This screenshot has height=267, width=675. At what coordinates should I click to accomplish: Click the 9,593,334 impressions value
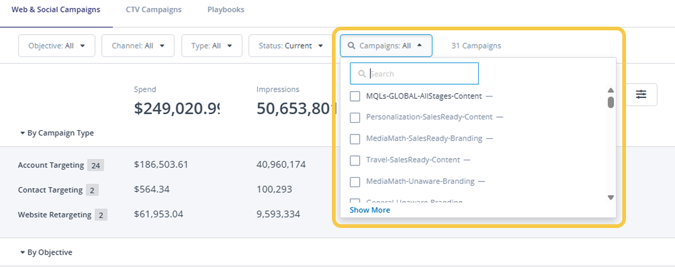click(x=278, y=214)
